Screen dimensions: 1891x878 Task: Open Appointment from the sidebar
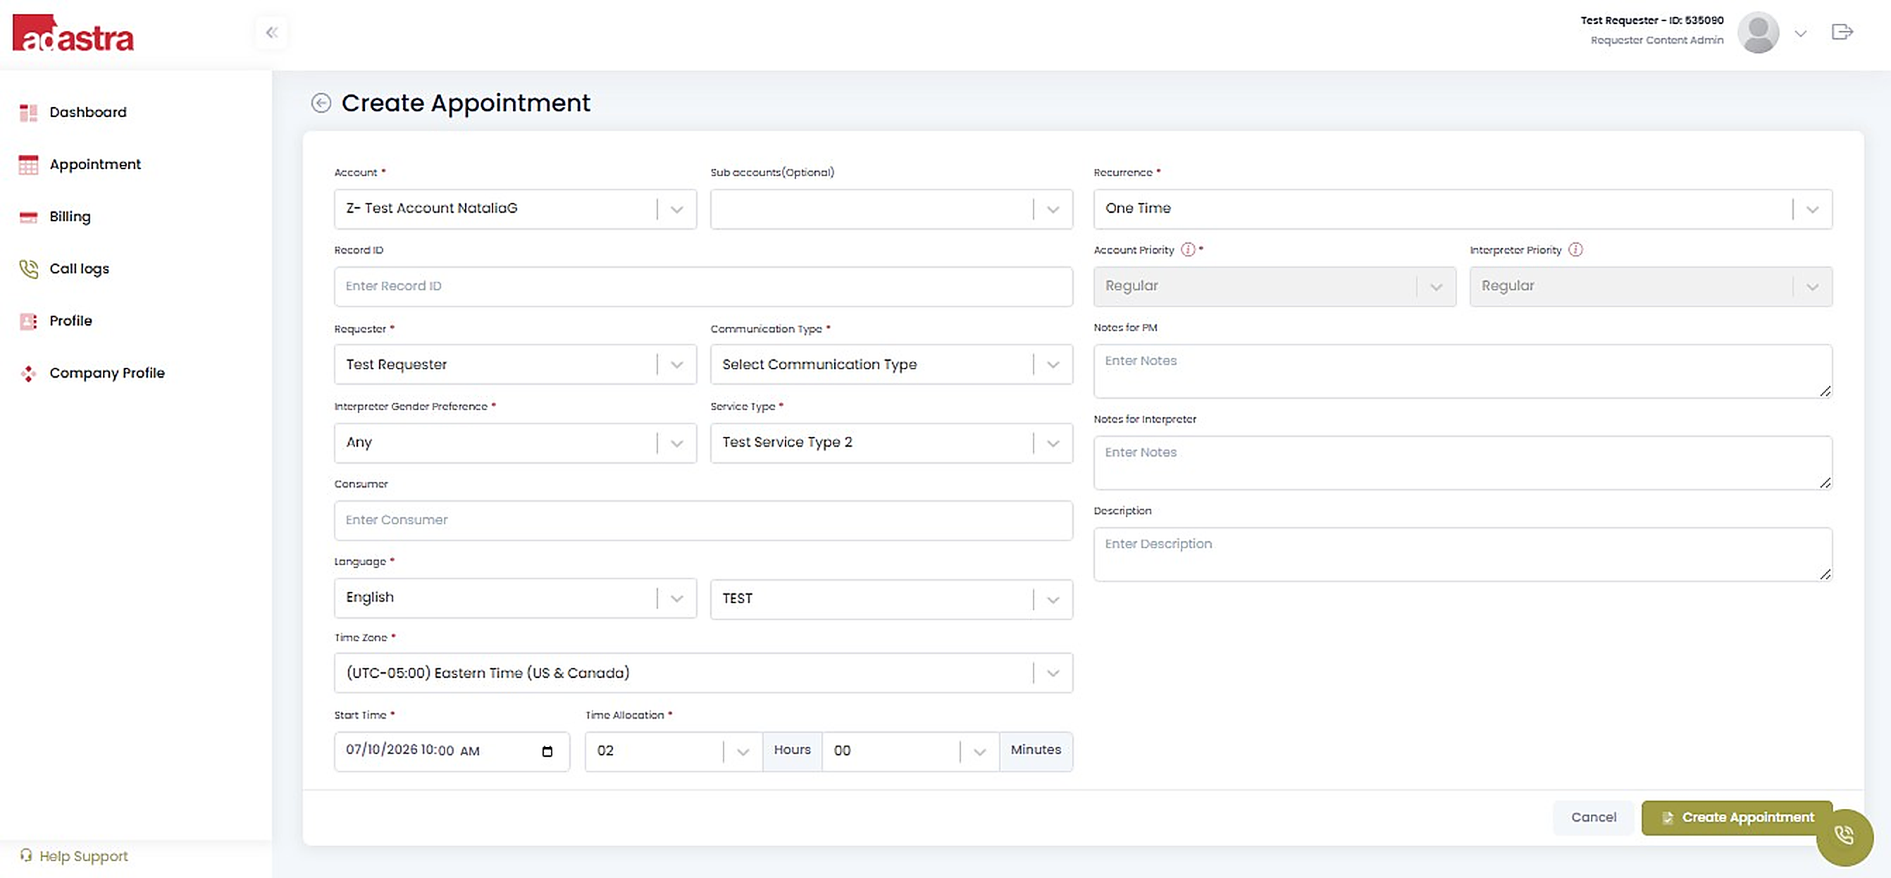coord(95,164)
